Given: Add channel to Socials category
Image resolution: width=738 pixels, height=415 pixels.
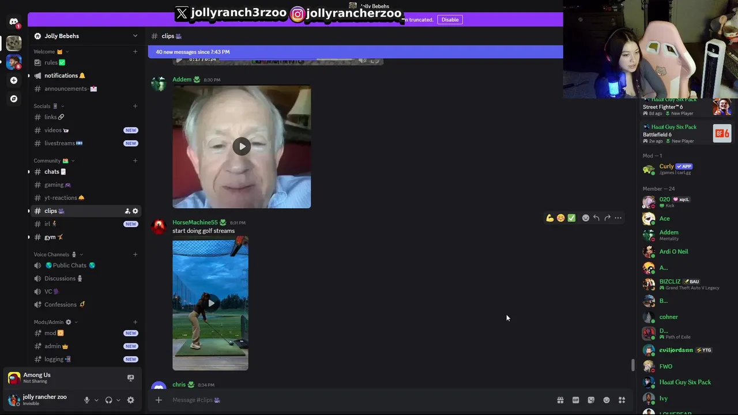Looking at the screenshot, I should (x=135, y=106).
